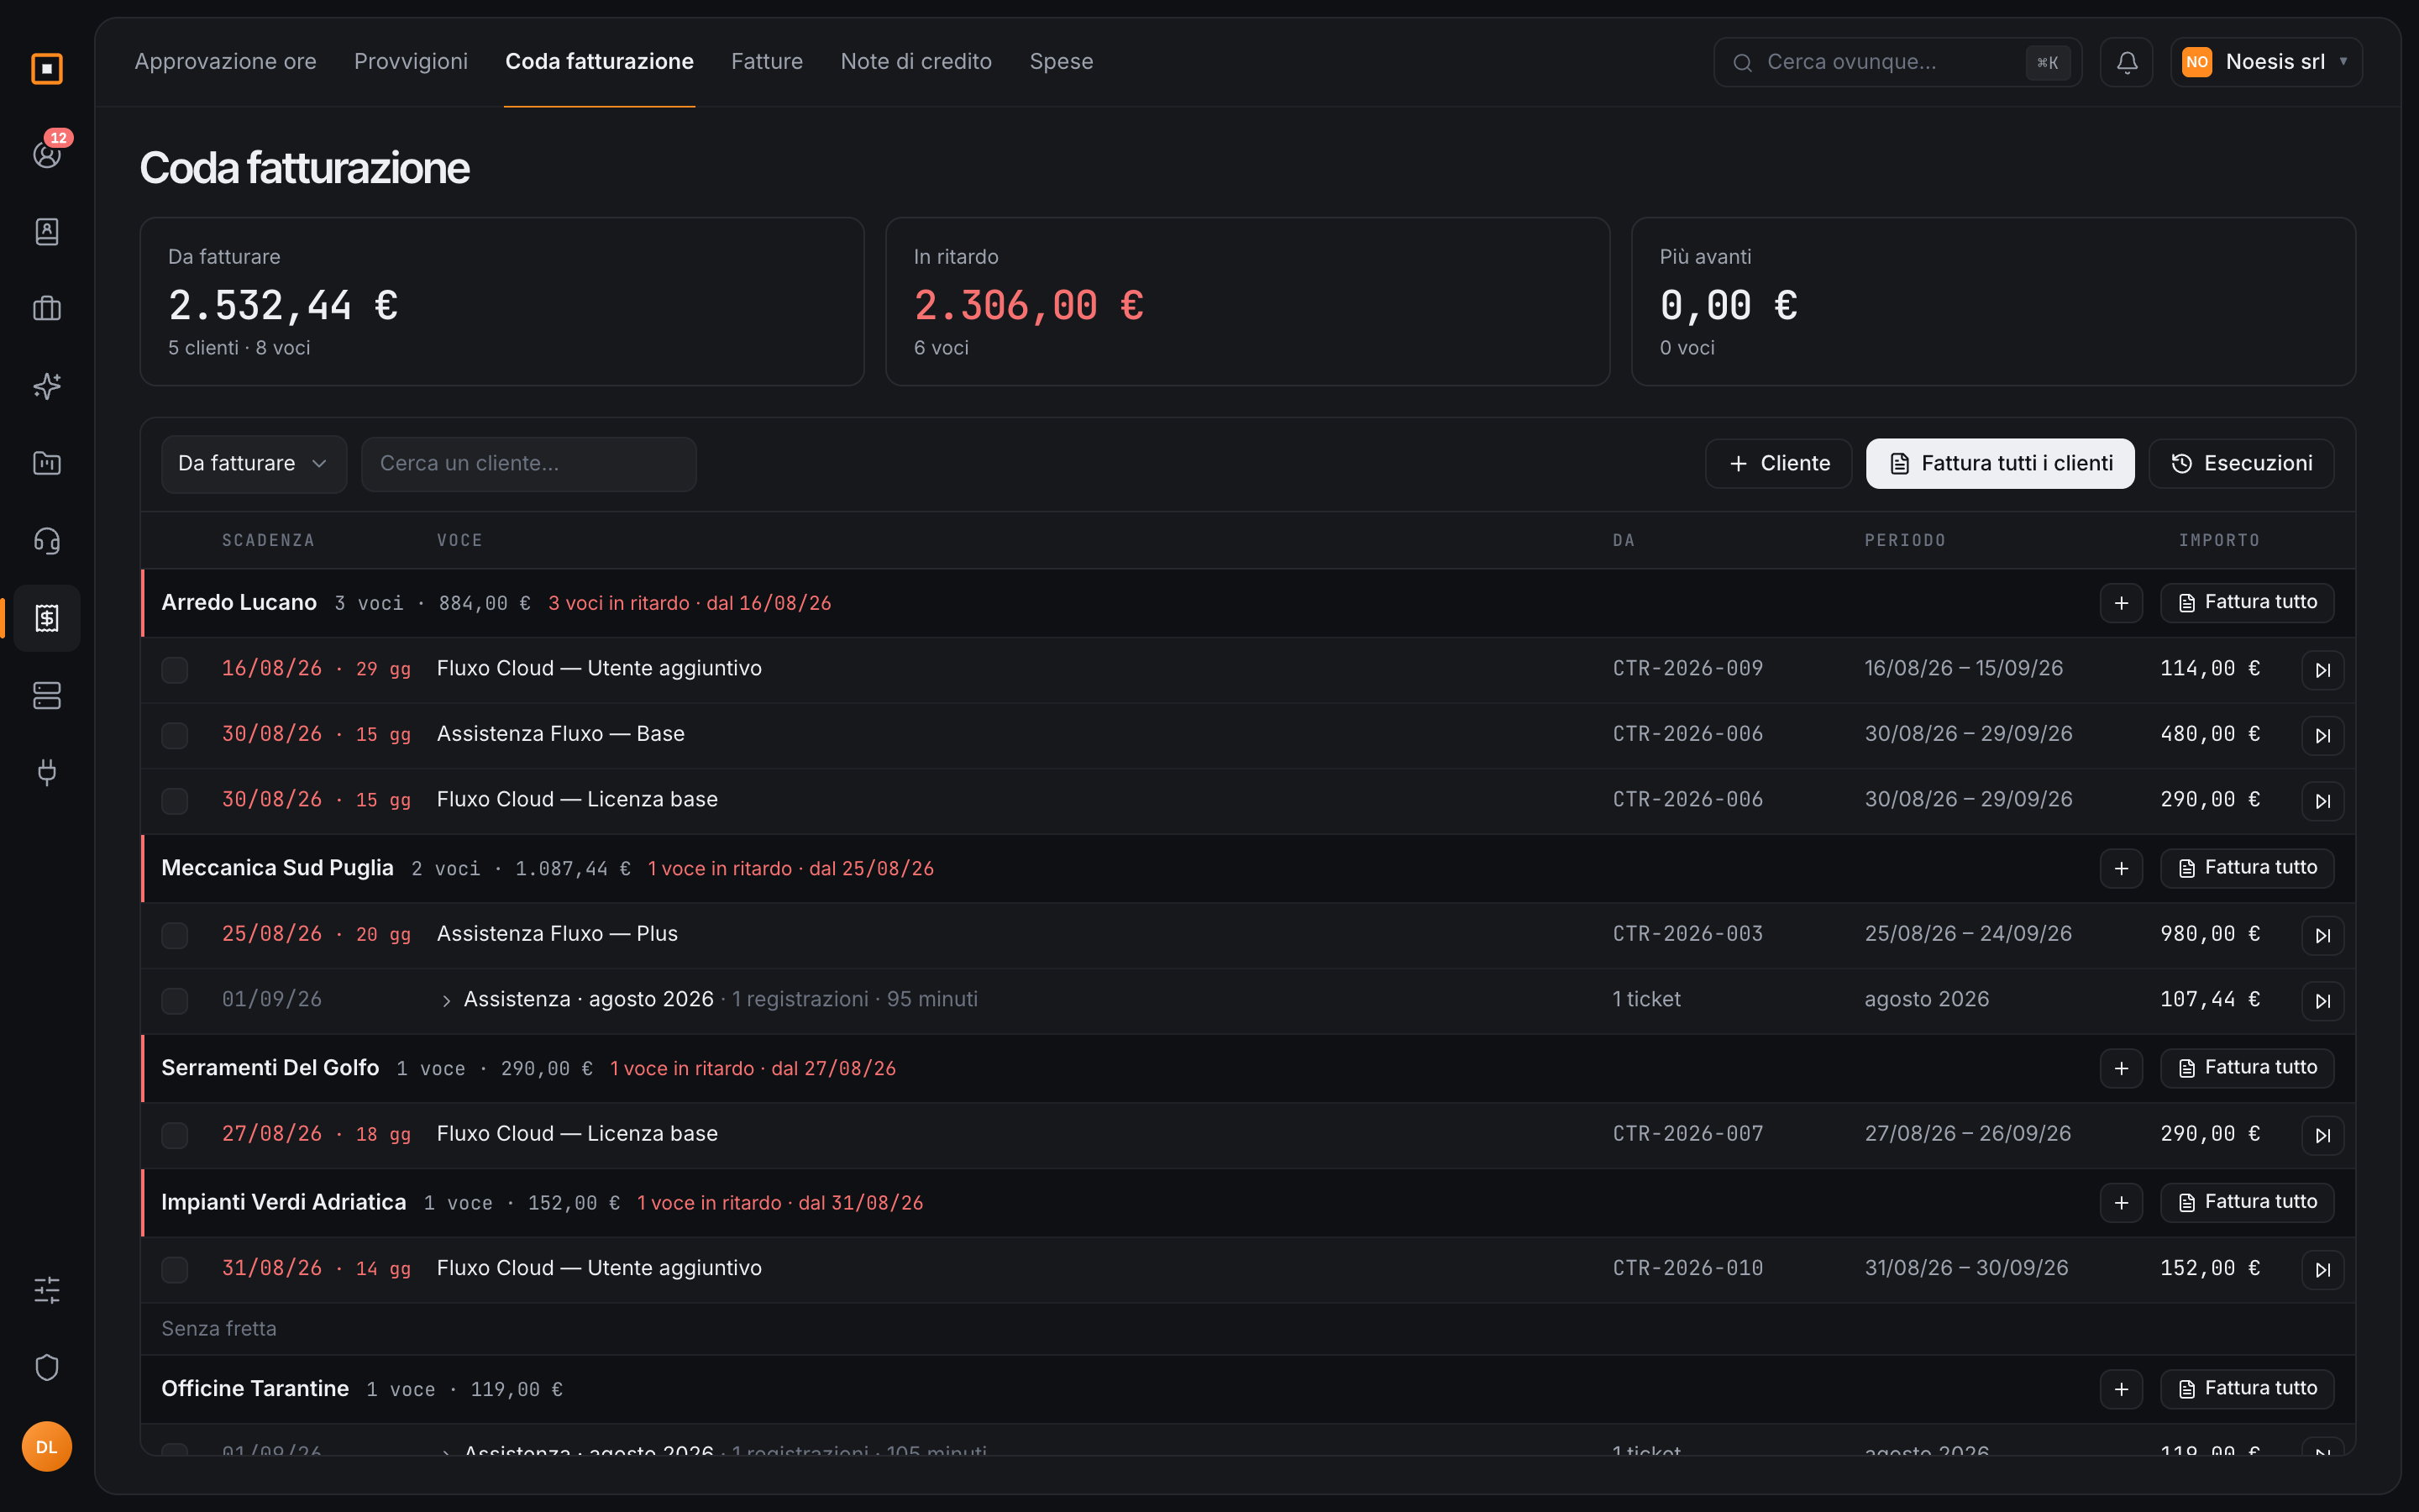Switch to the Fatture tab
This screenshot has width=2419, height=1512.
(x=767, y=62)
